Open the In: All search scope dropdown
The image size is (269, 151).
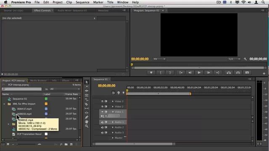coord(65,89)
